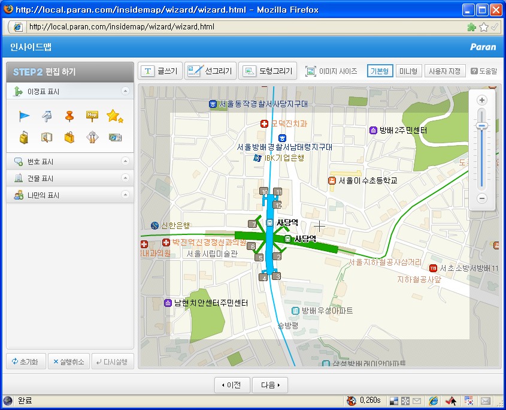Bookmark the page with the star icon

click(x=483, y=27)
